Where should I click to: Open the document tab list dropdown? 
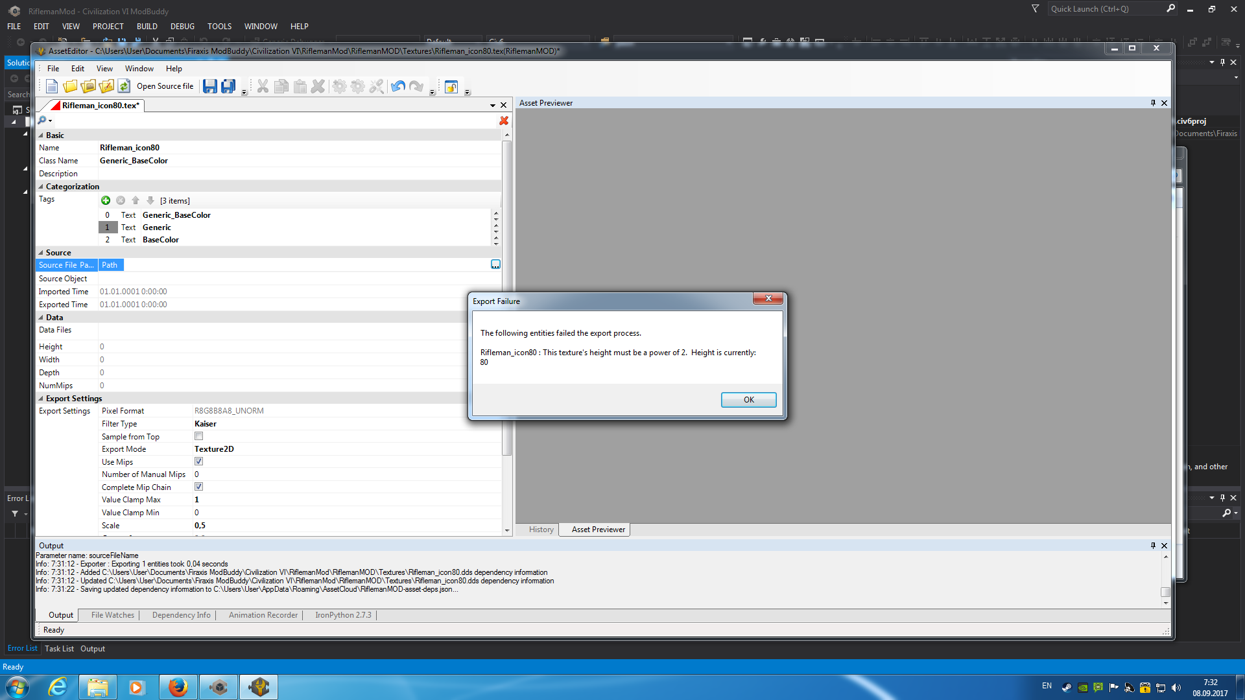pyautogui.click(x=493, y=105)
